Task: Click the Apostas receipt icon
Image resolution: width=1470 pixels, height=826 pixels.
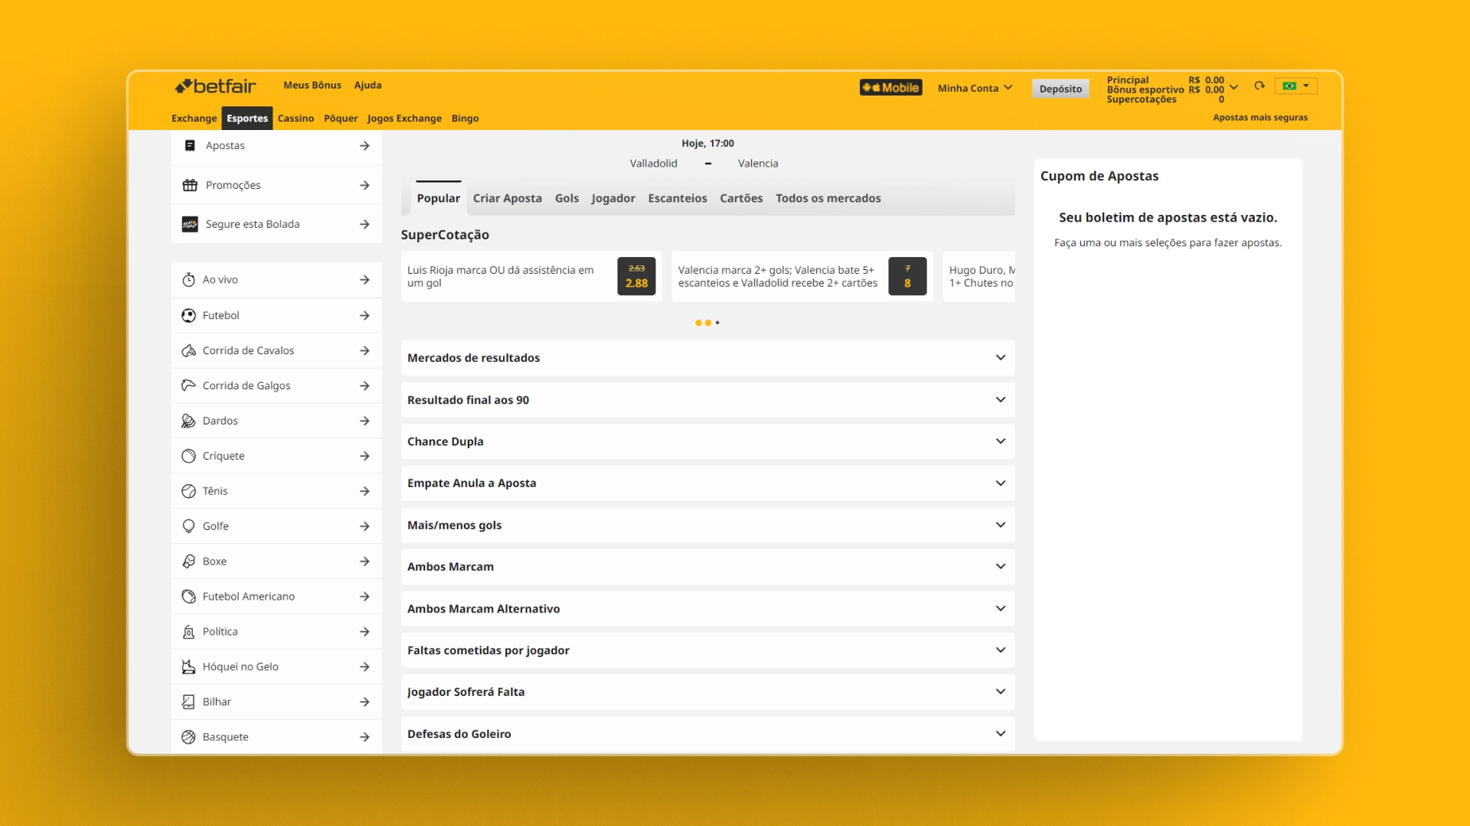Action: click(x=190, y=145)
